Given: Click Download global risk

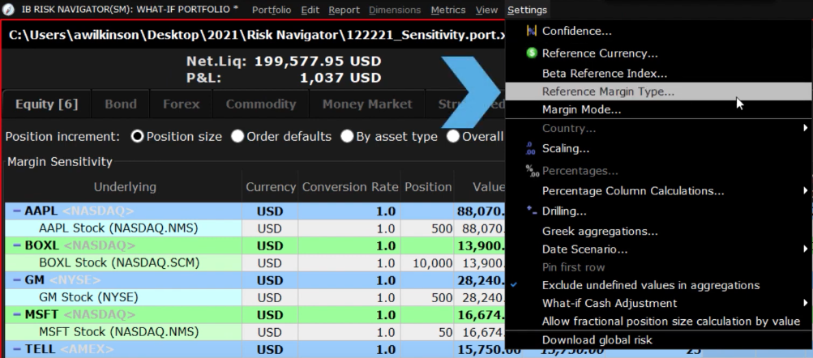Looking at the screenshot, I should 597,340.
